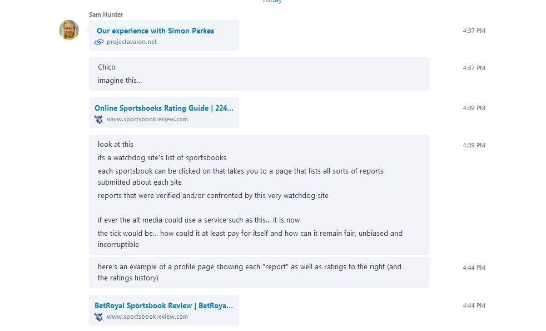Click the chain link icon beside projectavalon.net
This screenshot has height=331, width=546.
[x=99, y=42]
